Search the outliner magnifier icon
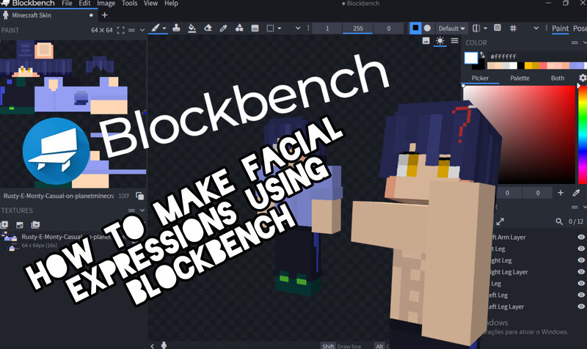The image size is (587, 349). (559, 221)
